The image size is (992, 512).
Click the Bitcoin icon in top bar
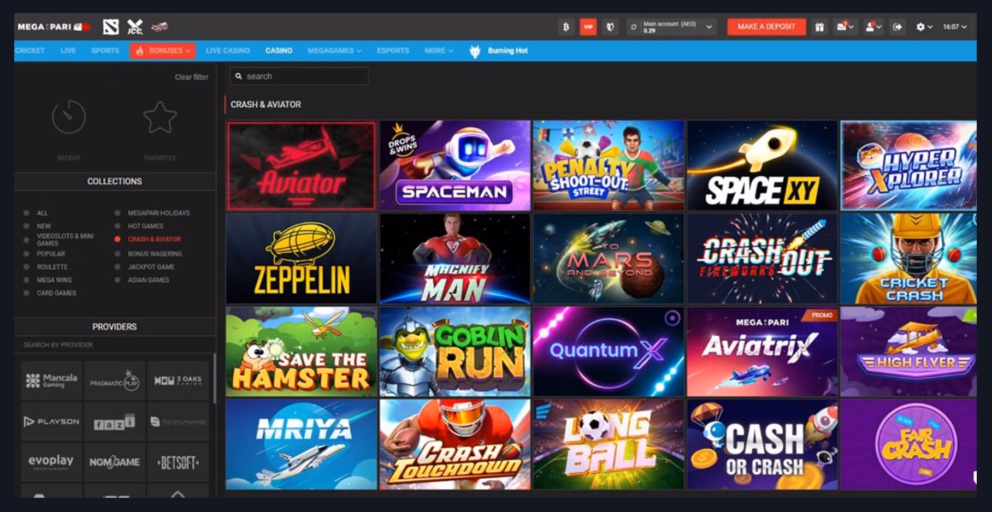pos(566,27)
